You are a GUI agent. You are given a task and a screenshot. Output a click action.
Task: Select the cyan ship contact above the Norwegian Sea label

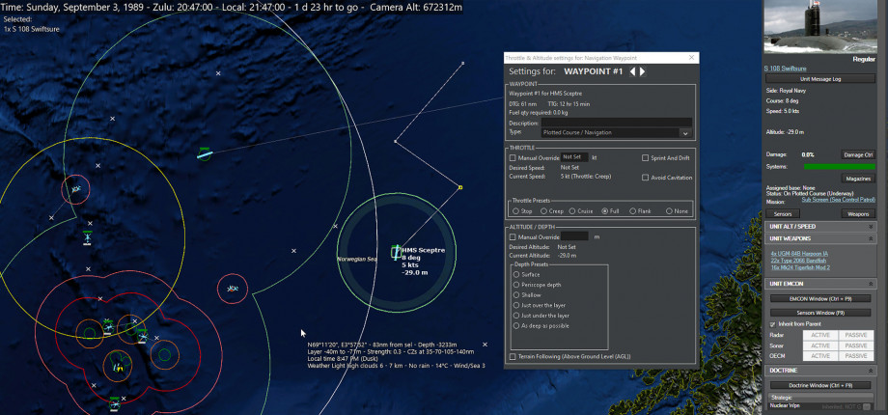point(205,153)
